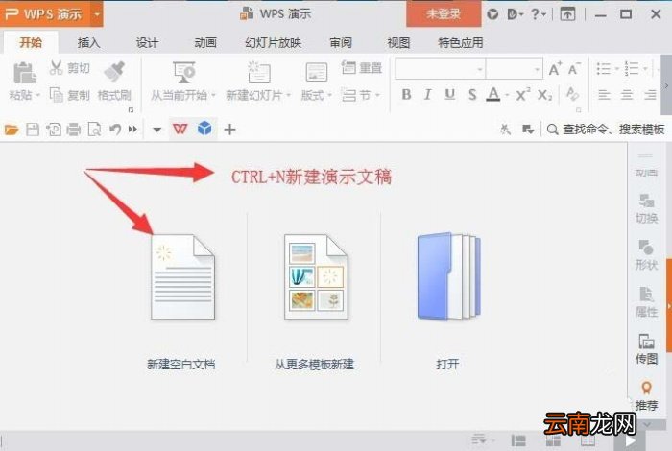This screenshot has width=672, height=451.
Task: Toggle Italic formatting
Action: tap(428, 94)
